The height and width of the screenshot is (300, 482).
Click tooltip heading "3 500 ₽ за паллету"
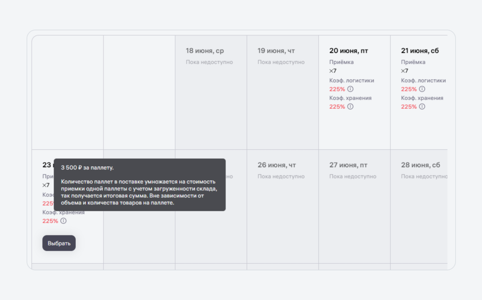coord(87,168)
